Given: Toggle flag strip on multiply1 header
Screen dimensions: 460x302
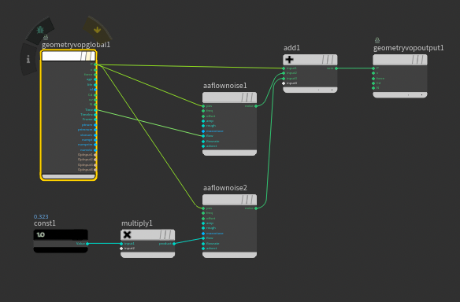Looking at the screenshot, I should [x=165, y=234].
